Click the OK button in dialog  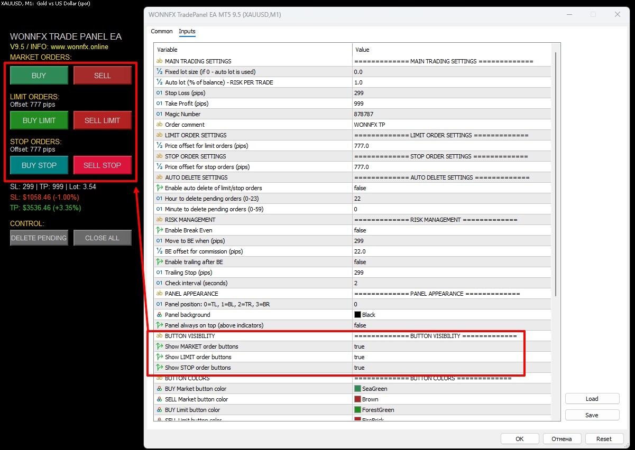coord(520,439)
